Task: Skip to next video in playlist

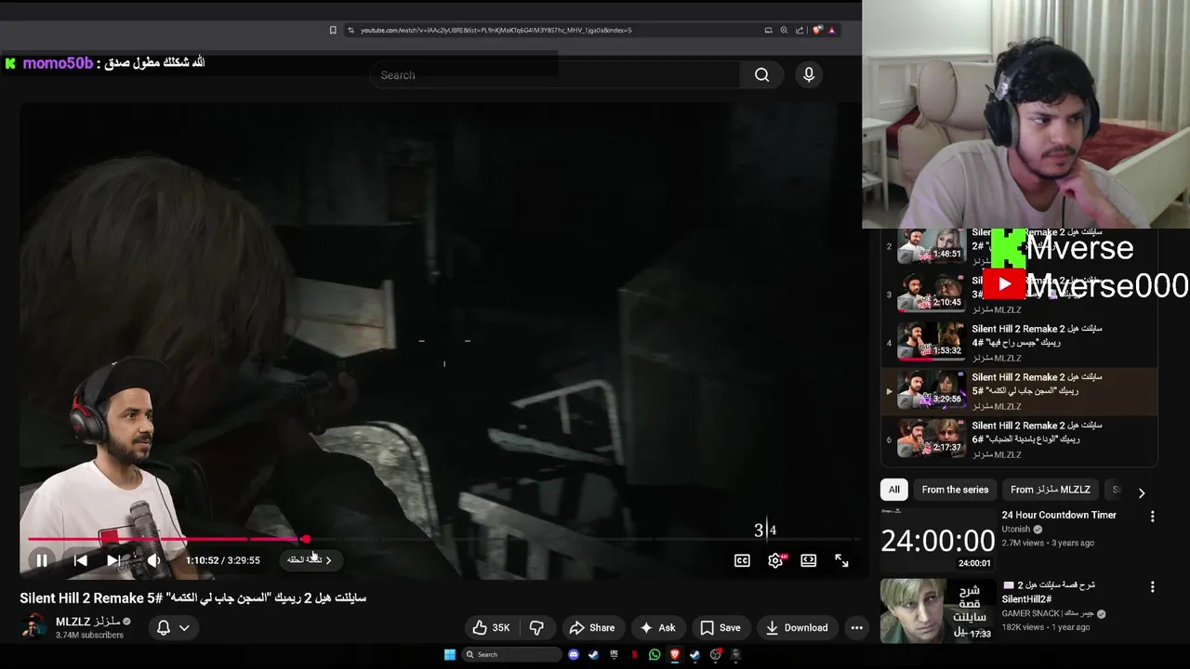Action: point(113,560)
